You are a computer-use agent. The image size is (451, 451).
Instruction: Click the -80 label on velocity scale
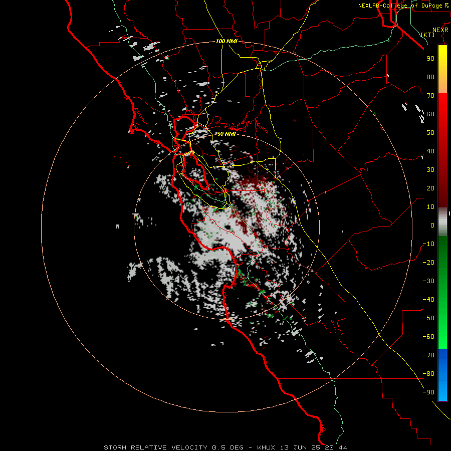click(x=428, y=374)
